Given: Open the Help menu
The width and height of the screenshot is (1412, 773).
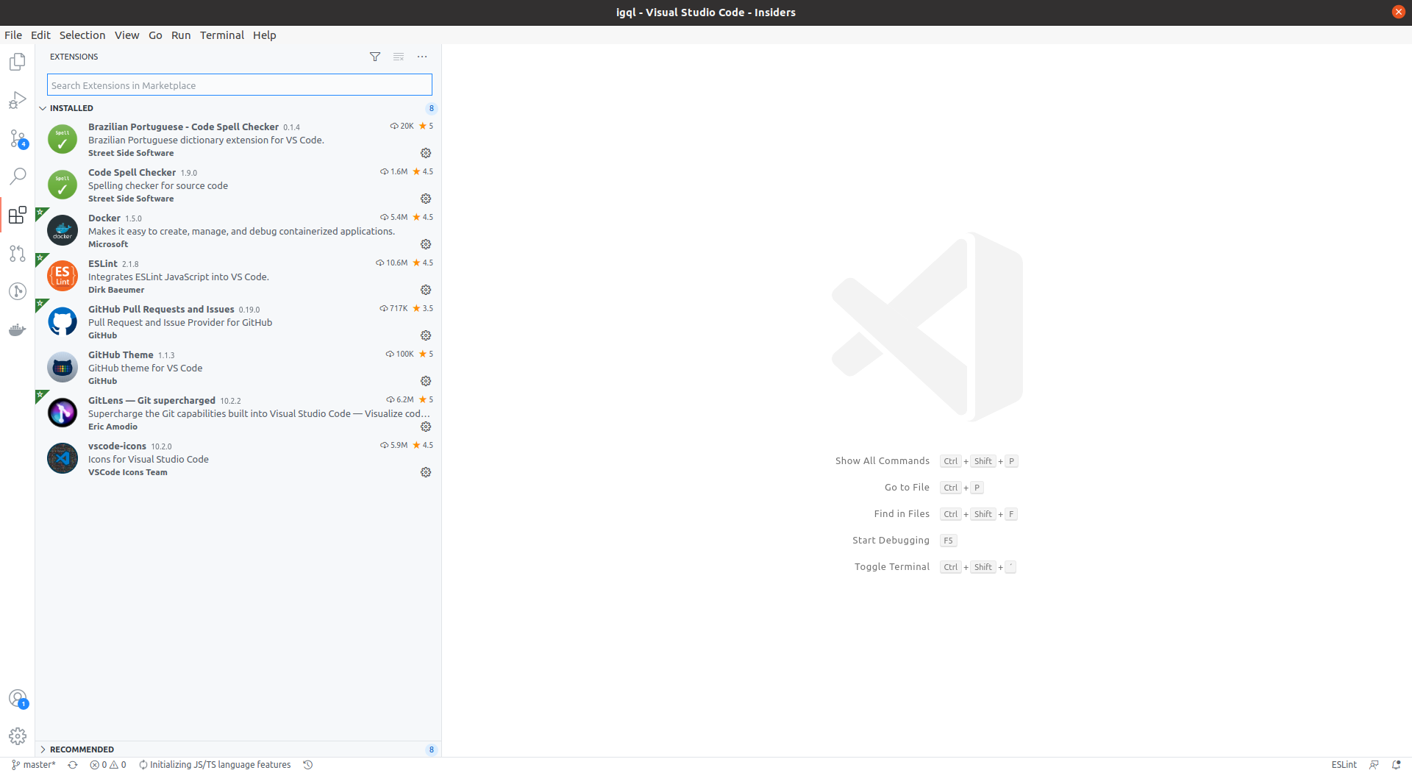Looking at the screenshot, I should [x=265, y=35].
